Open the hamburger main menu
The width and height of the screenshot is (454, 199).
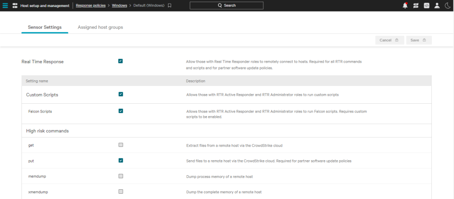(x=5, y=5)
